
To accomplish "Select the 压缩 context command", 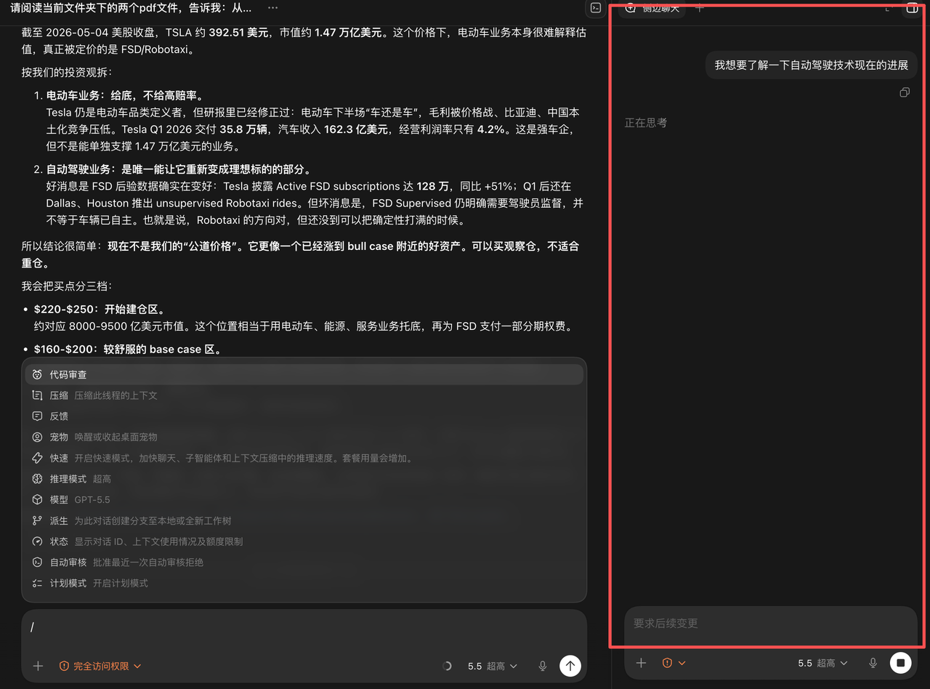I will pyautogui.click(x=304, y=395).
